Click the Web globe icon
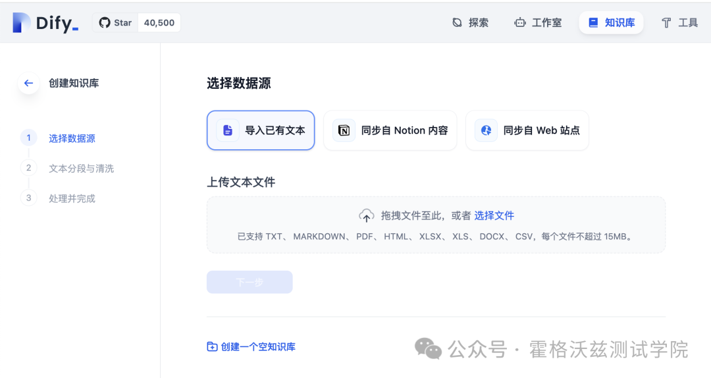This screenshot has width=711, height=378. point(486,130)
